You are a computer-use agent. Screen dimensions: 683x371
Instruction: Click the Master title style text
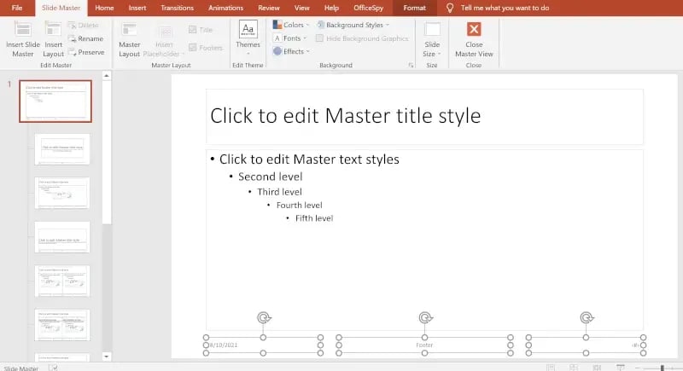[x=345, y=115]
